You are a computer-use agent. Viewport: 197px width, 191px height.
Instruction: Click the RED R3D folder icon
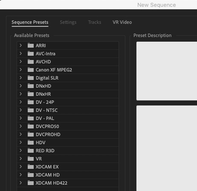[x=31, y=151]
